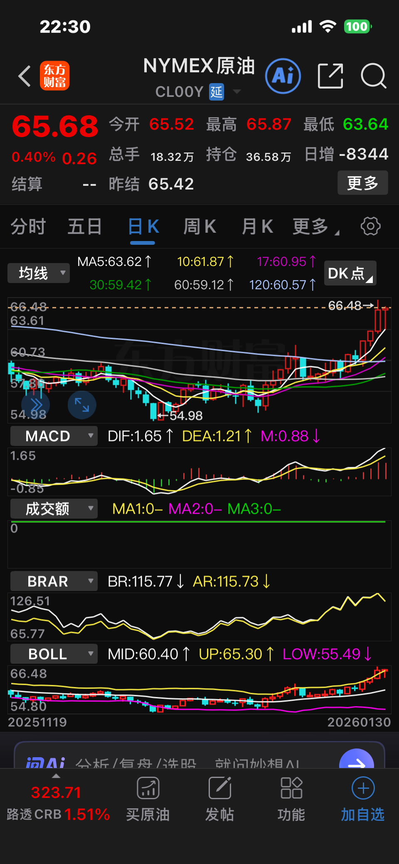
Task: Tap the 120:60.57 moving average label
Action: (x=283, y=285)
